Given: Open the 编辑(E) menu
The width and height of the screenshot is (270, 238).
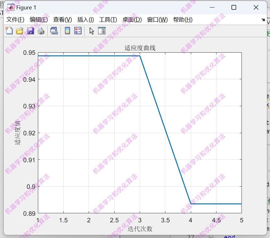Looking at the screenshot, I should 38,19.
